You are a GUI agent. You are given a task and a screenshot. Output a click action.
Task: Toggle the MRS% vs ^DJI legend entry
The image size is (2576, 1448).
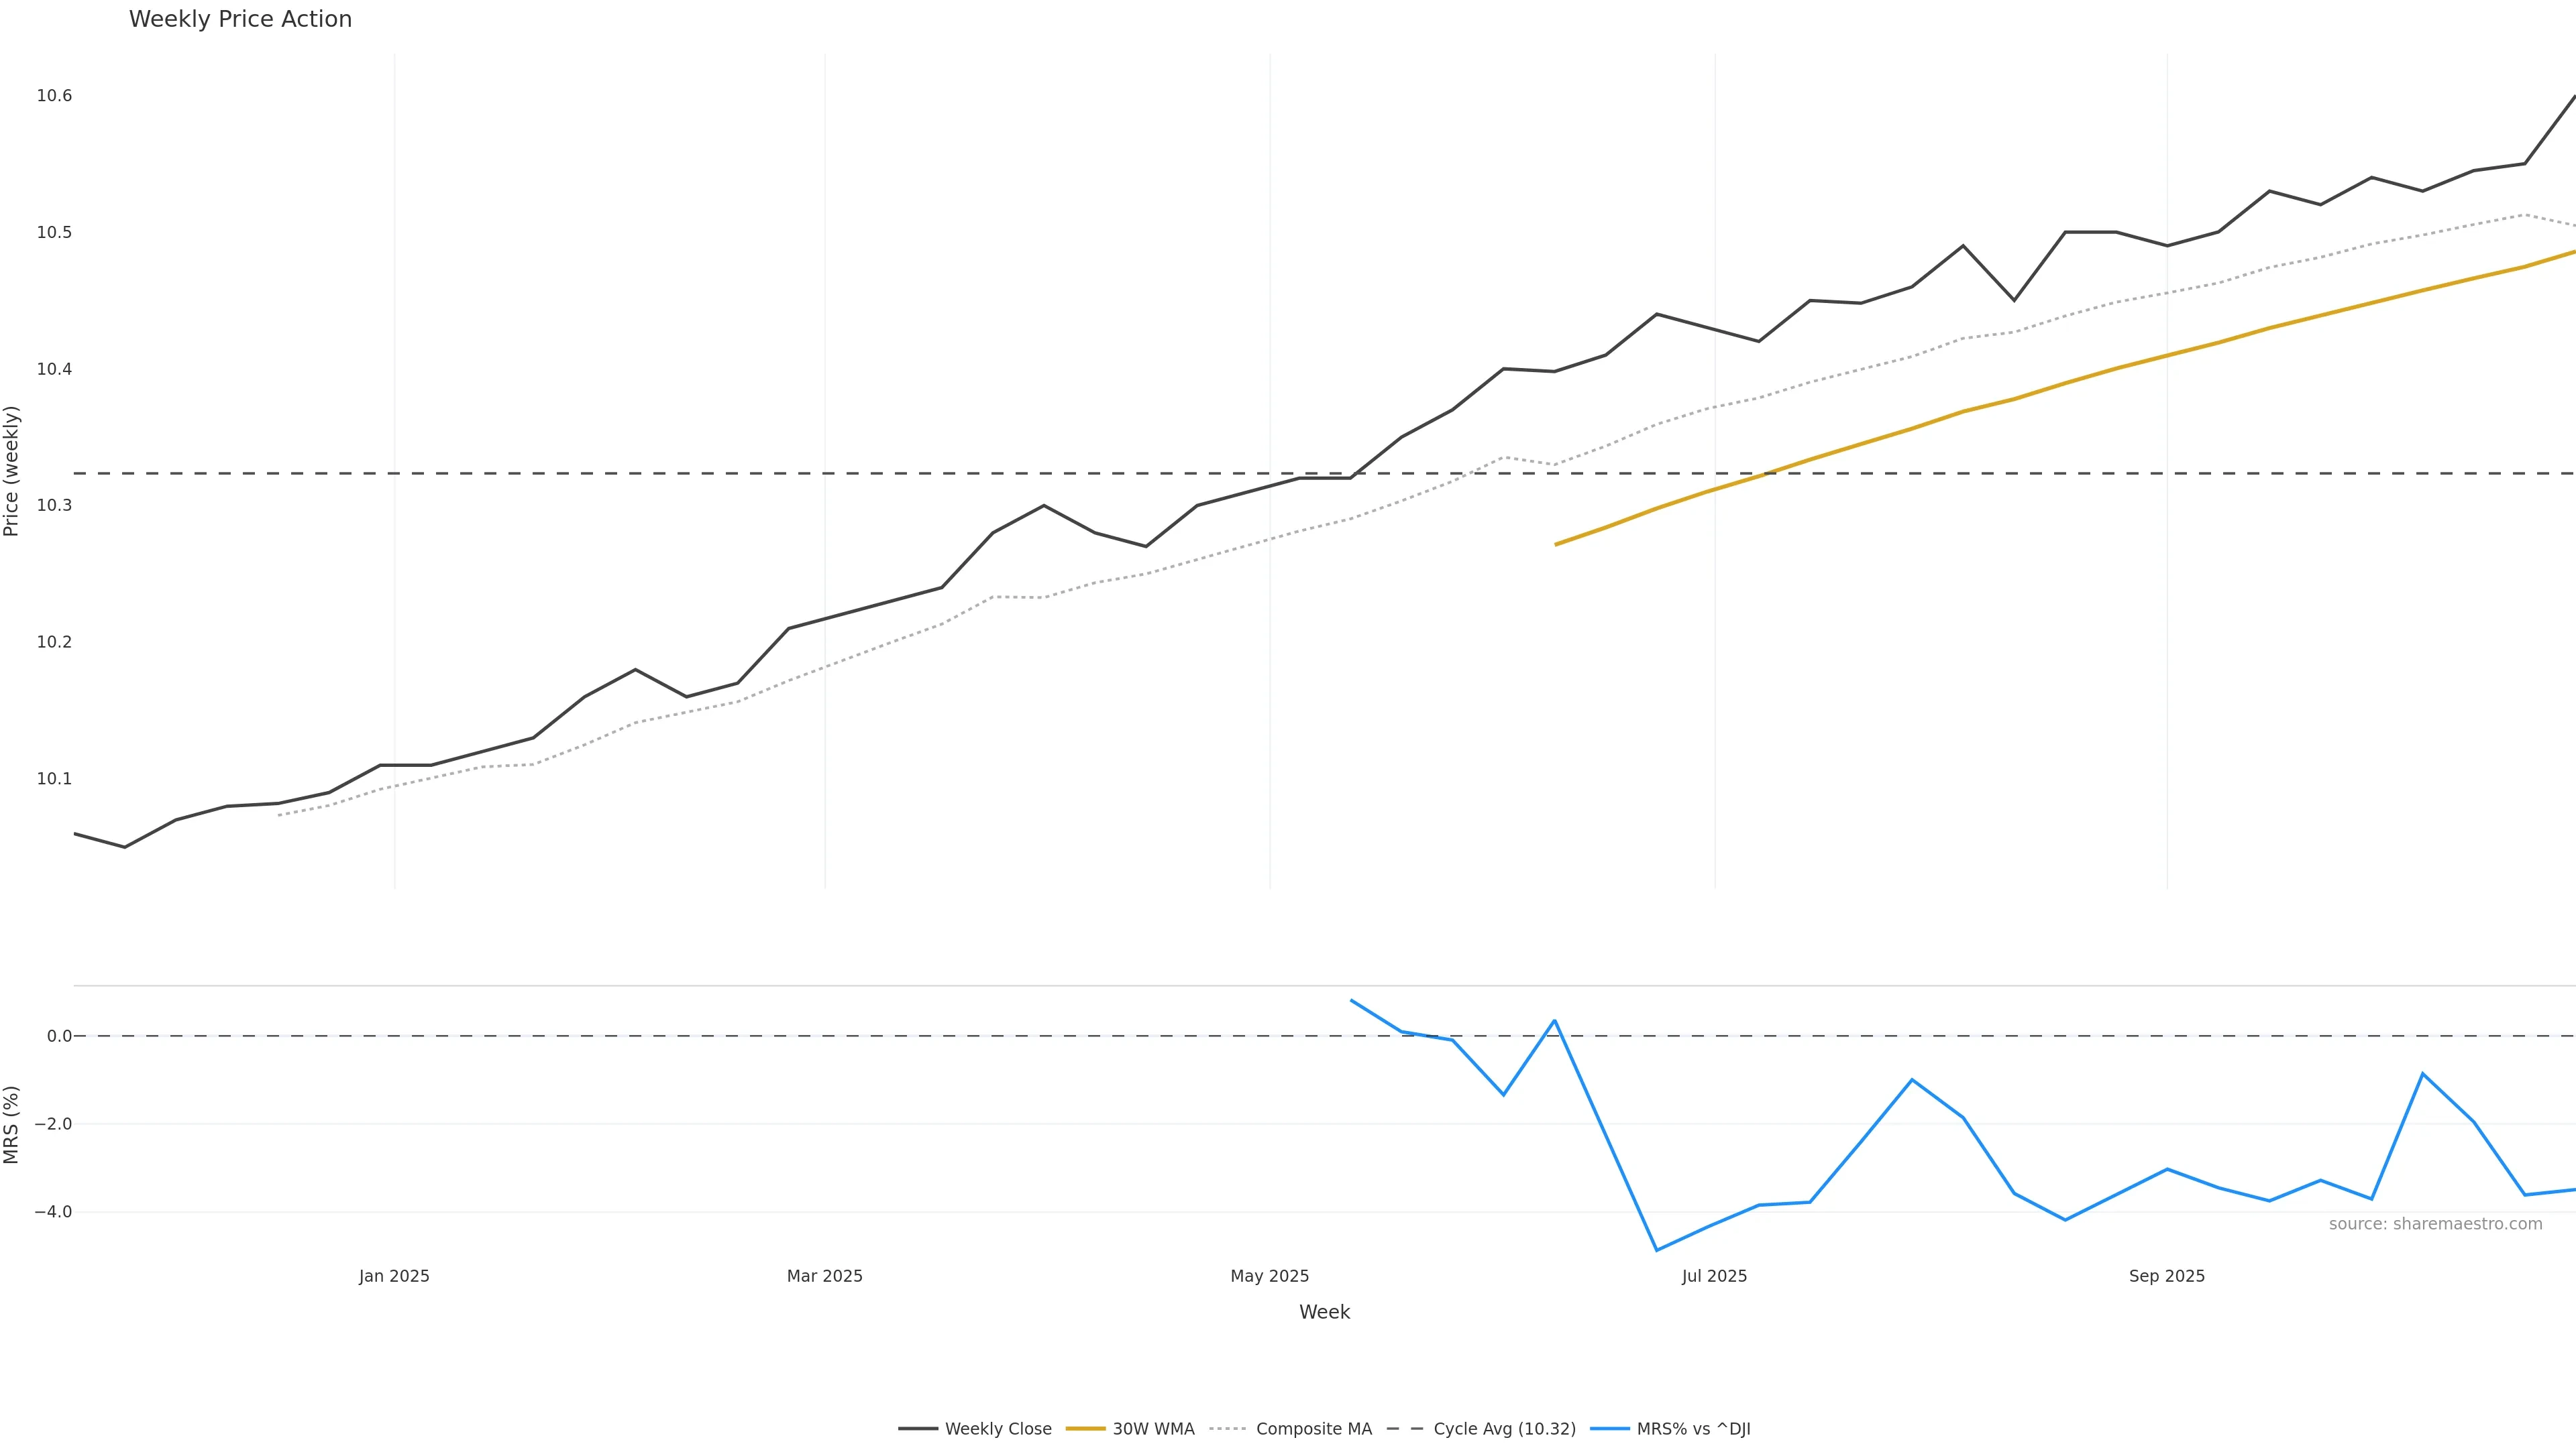click(x=1693, y=1429)
